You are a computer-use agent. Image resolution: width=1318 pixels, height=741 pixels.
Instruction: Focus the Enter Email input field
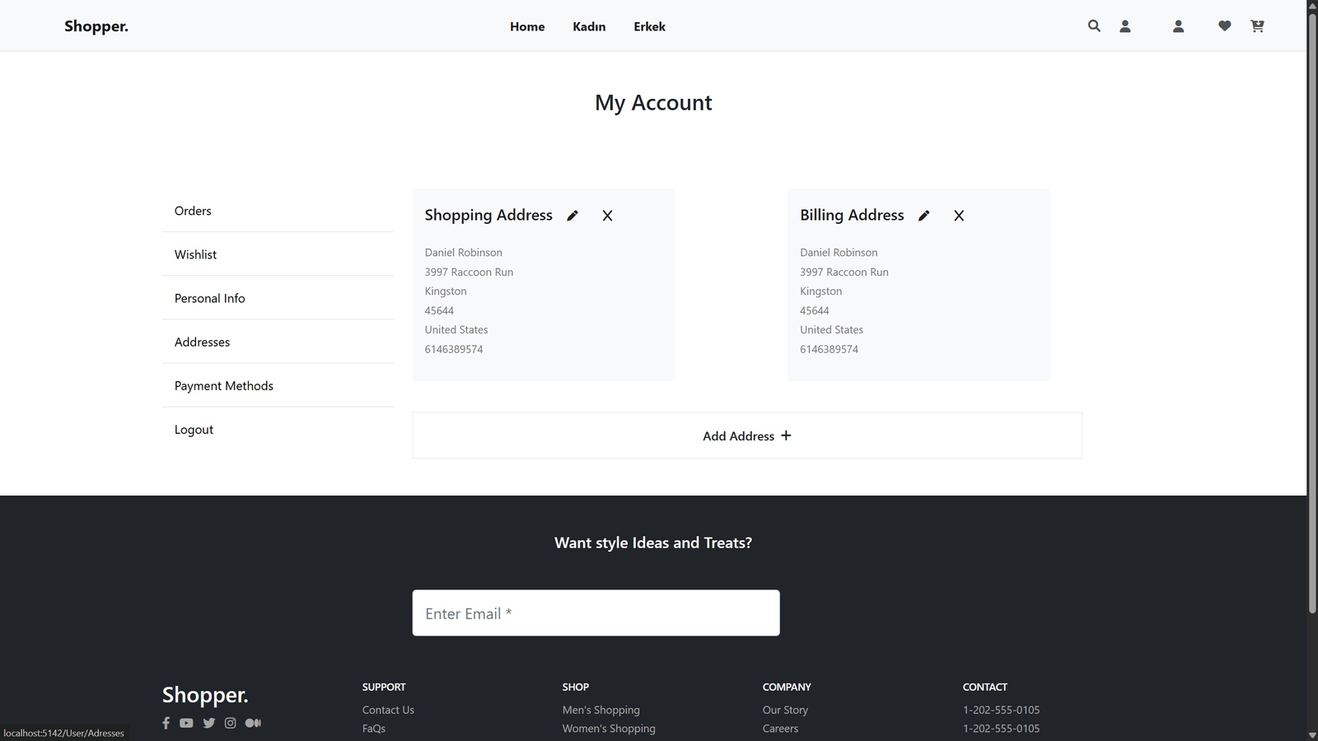(x=596, y=613)
